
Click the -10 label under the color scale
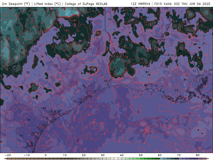point(27,155)
